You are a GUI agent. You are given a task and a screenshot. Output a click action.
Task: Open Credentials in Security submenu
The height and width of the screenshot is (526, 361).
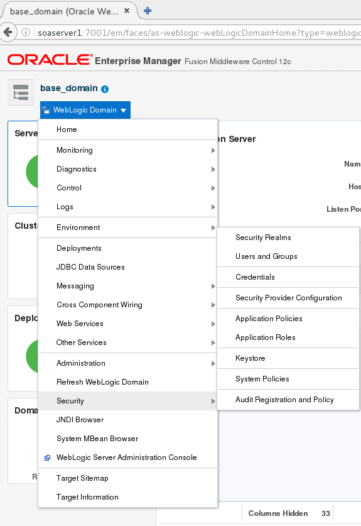pyautogui.click(x=288, y=277)
